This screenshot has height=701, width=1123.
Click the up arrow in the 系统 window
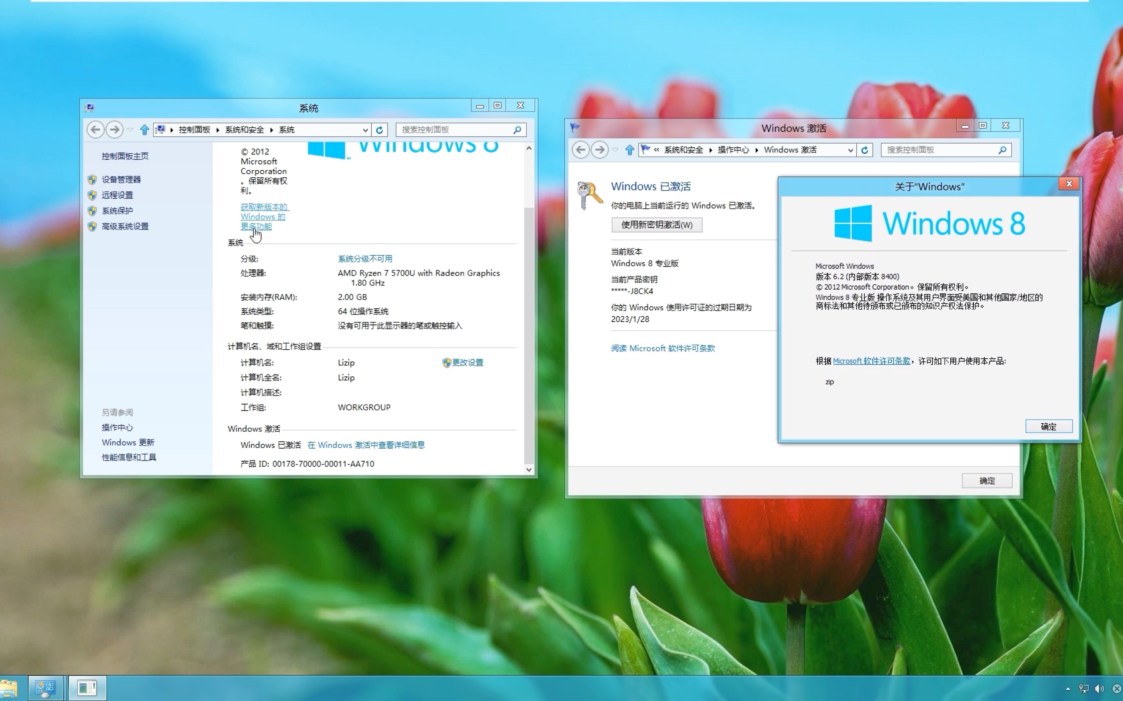145,130
